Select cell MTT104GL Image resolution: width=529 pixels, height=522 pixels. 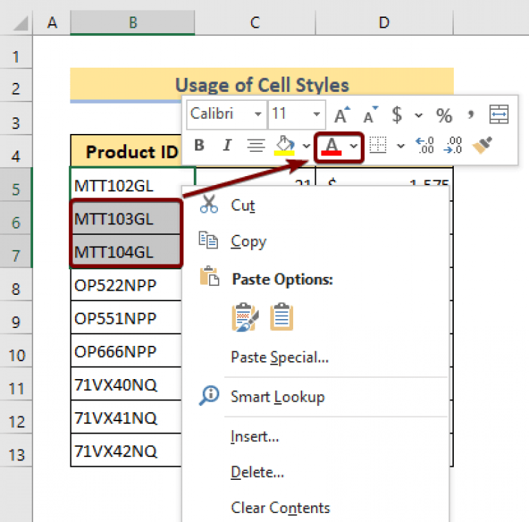pyautogui.click(x=126, y=251)
